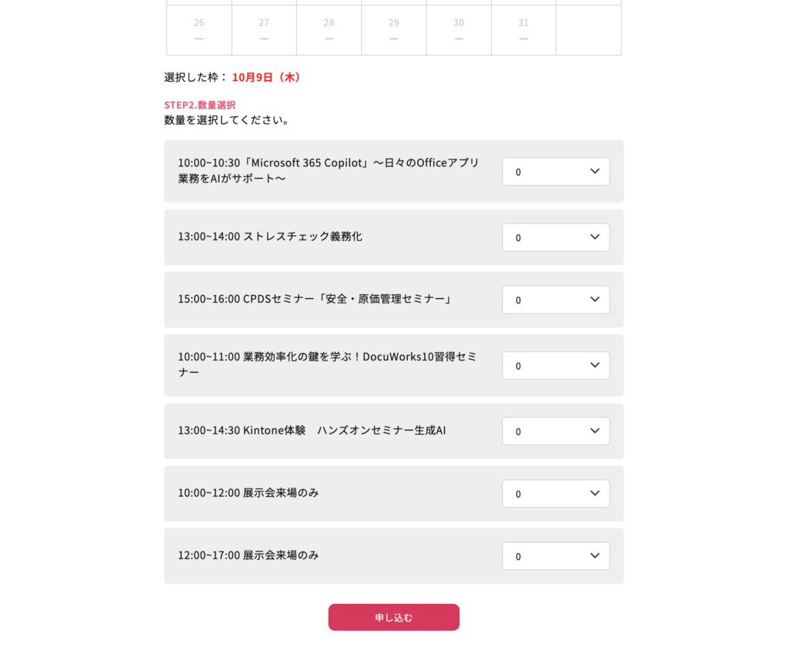788x657 pixels.
Task: Click the selected slot date 10月9日（木）
Action: click(x=268, y=77)
